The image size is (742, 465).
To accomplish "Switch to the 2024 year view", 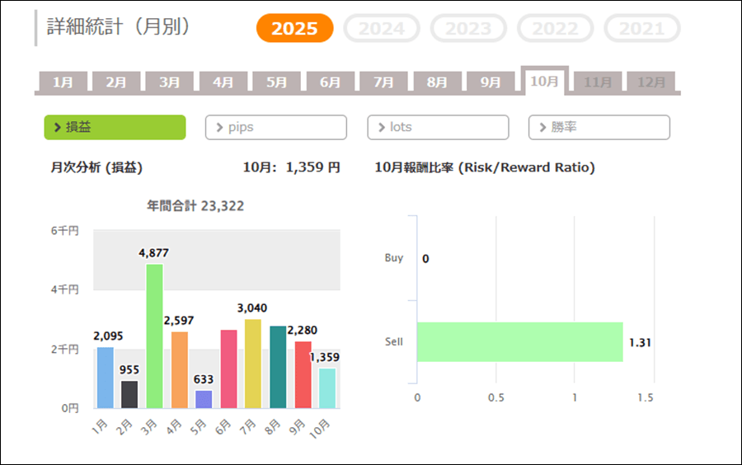I will [x=381, y=29].
